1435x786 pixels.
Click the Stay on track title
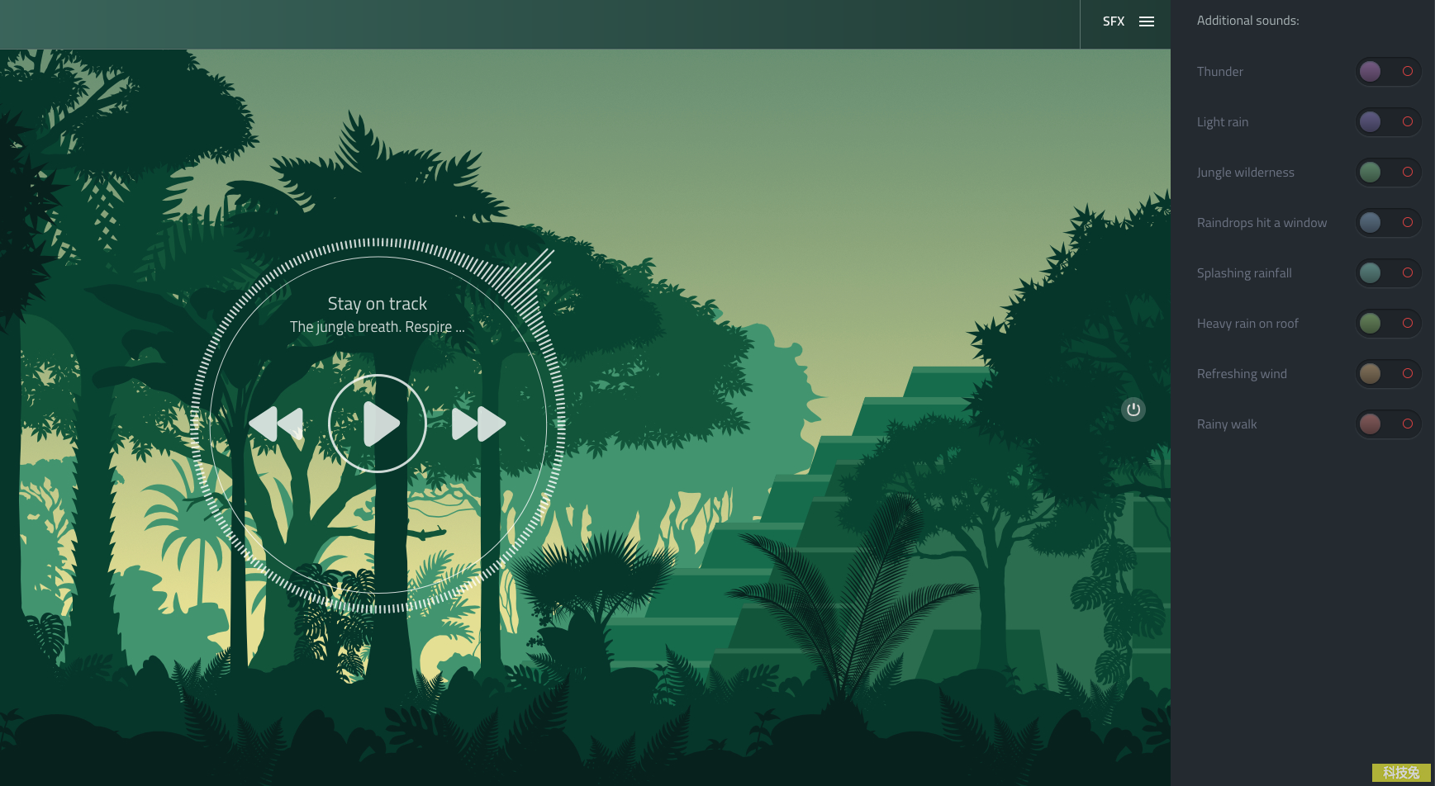click(377, 304)
